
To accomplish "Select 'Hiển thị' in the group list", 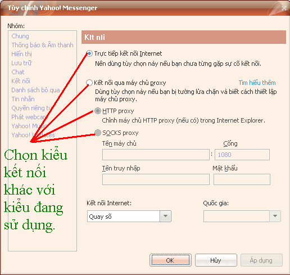I will click(x=21, y=54).
